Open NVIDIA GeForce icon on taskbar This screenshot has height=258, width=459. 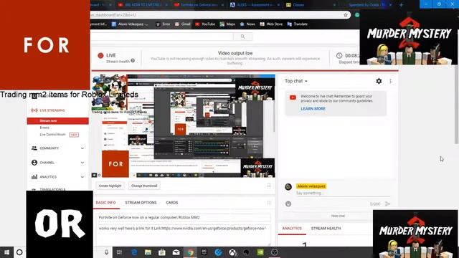pos(260,252)
